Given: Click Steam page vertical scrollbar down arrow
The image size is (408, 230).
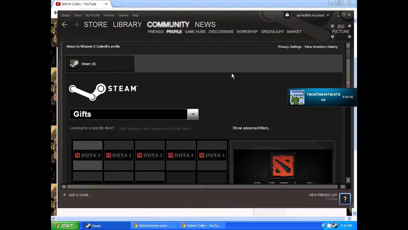Looking at the screenshot, I should [x=348, y=180].
